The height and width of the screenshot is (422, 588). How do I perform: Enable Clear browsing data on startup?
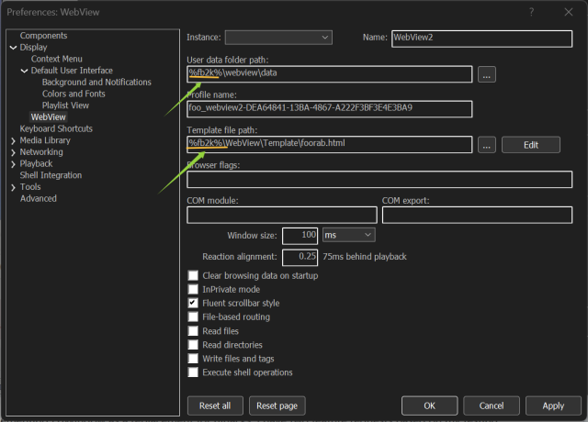tap(193, 275)
